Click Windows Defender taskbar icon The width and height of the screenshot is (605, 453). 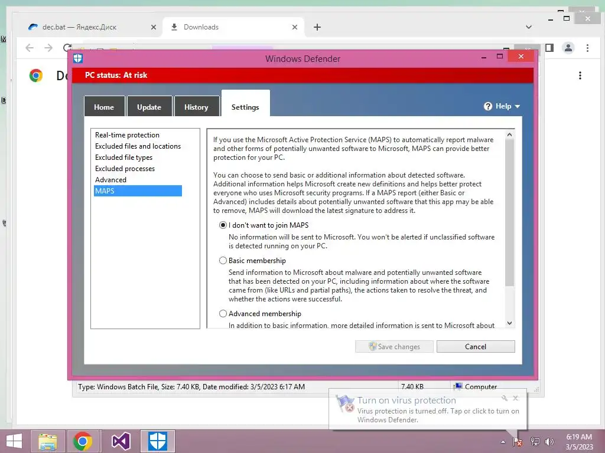click(157, 441)
